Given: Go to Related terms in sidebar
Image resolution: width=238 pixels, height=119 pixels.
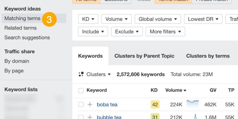Looking at the screenshot, I should [21, 28].
